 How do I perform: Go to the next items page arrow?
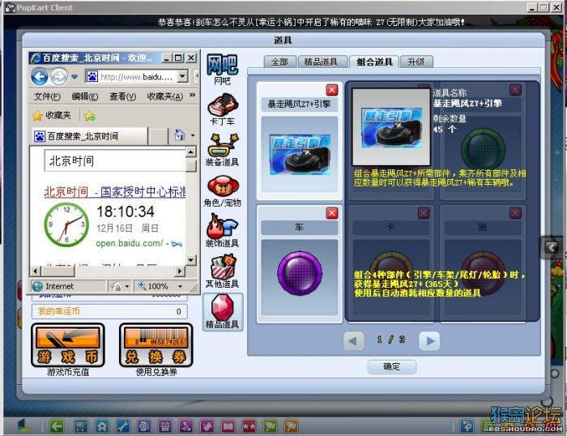(x=429, y=340)
